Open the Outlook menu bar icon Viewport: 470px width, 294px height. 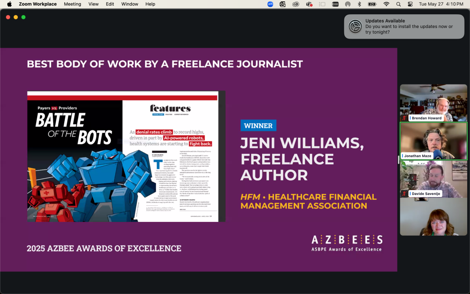[x=283, y=4]
